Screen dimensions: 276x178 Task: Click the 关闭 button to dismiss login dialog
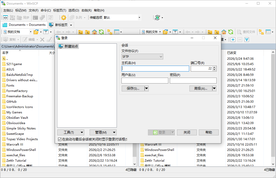tap(187, 132)
